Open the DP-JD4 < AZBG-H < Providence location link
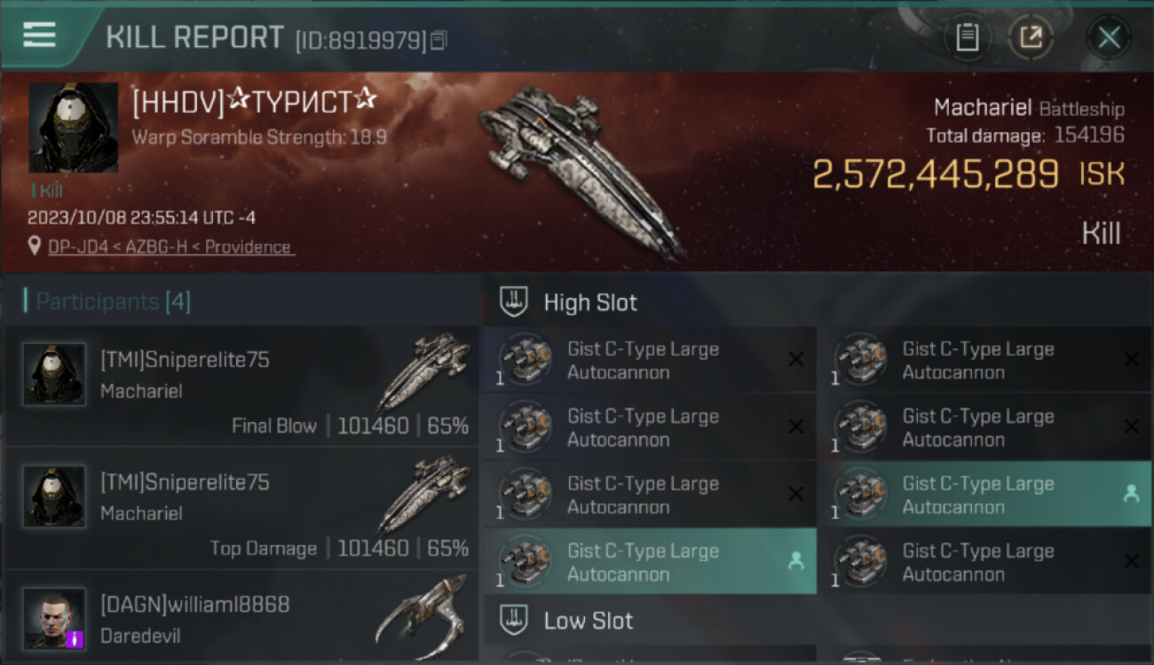Image resolution: width=1154 pixels, height=665 pixels. 171,246
